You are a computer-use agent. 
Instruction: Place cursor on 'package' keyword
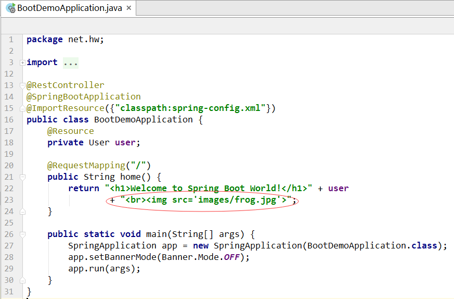(45, 40)
